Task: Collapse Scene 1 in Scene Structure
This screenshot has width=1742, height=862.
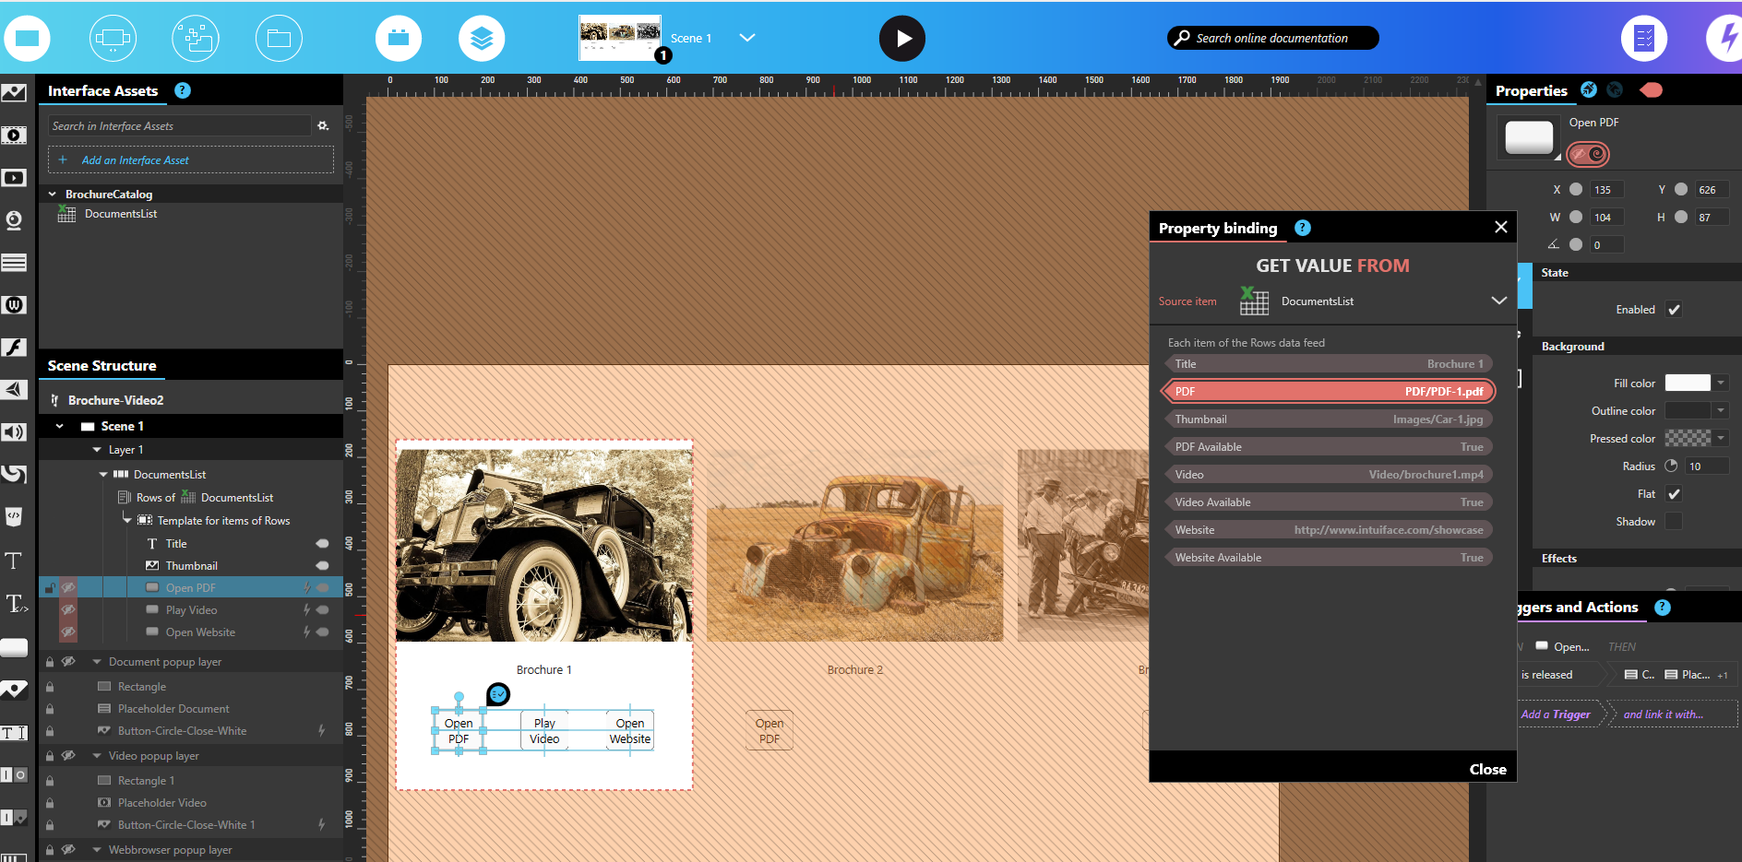Action: click(x=60, y=426)
